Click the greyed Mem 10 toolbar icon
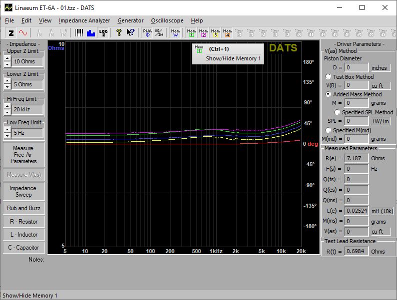397x300 pixels. (299, 33)
